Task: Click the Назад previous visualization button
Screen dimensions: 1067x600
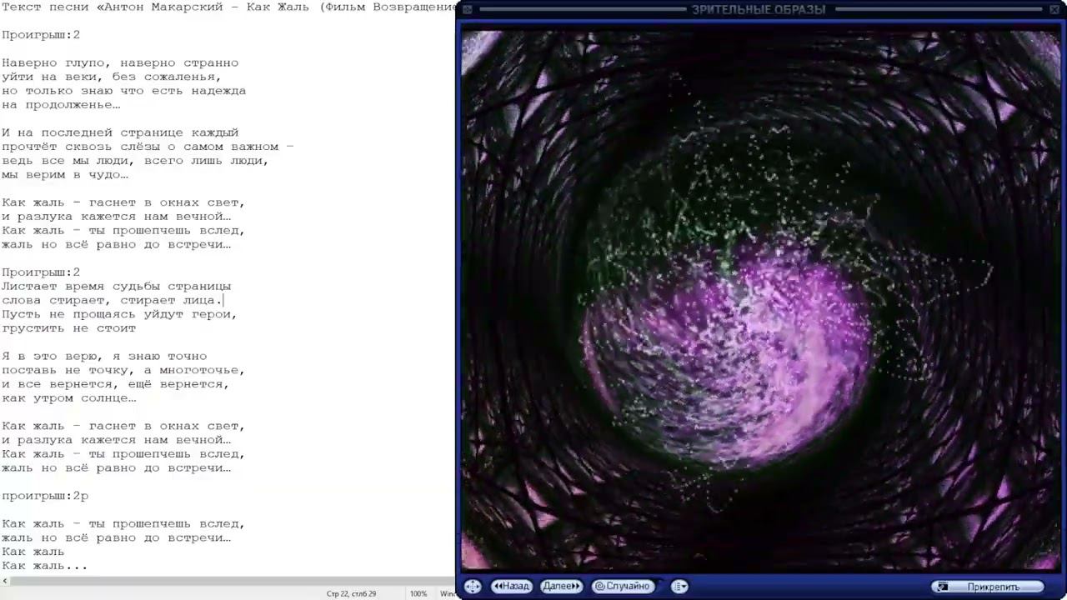Action: 512,586
